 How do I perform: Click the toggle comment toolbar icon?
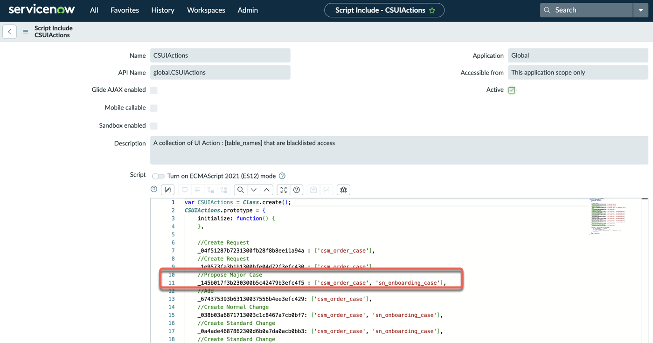pyautogui.click(x=185, y=190)
